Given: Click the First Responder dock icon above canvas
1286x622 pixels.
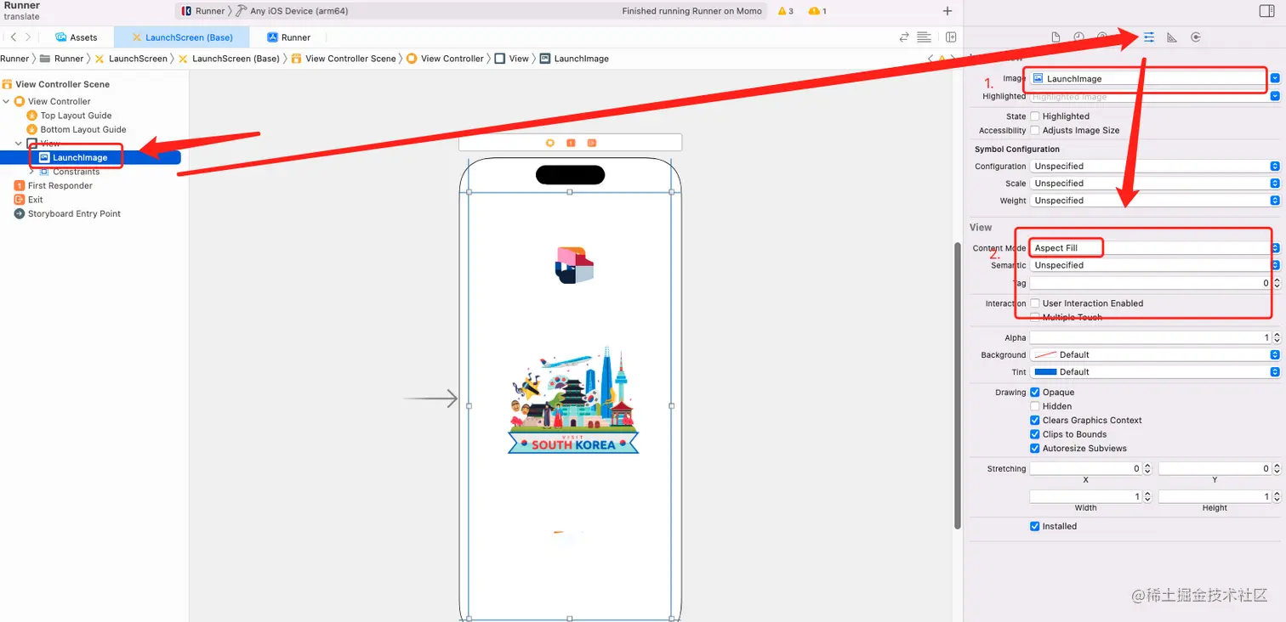Looking at the screenshot, I should coord(571,143).
